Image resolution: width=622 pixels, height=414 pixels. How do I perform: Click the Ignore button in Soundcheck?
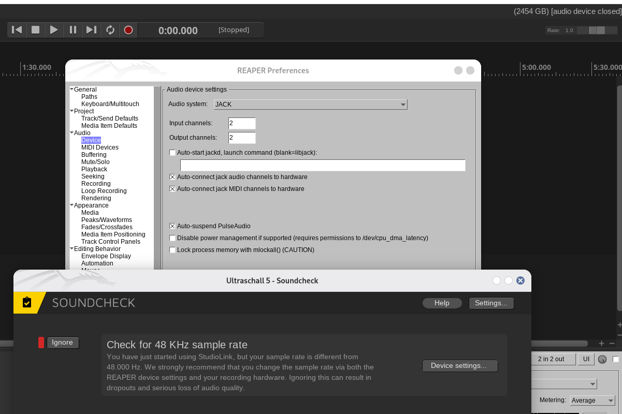click(63, 343)
